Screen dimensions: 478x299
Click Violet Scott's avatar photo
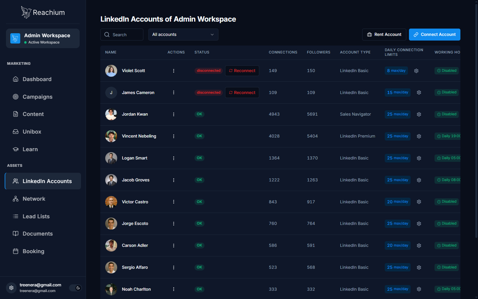[111, 71]
